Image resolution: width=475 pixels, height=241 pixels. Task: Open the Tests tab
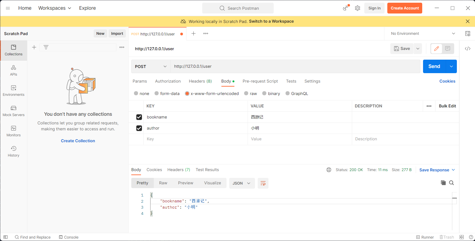click(x=291, y=81)
